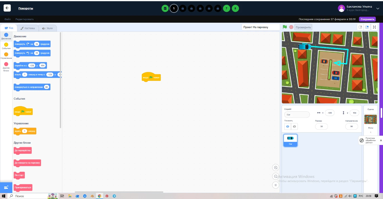Zoom out the code workspace
This screenshot has width=383, height=199.
pos(275,176)
